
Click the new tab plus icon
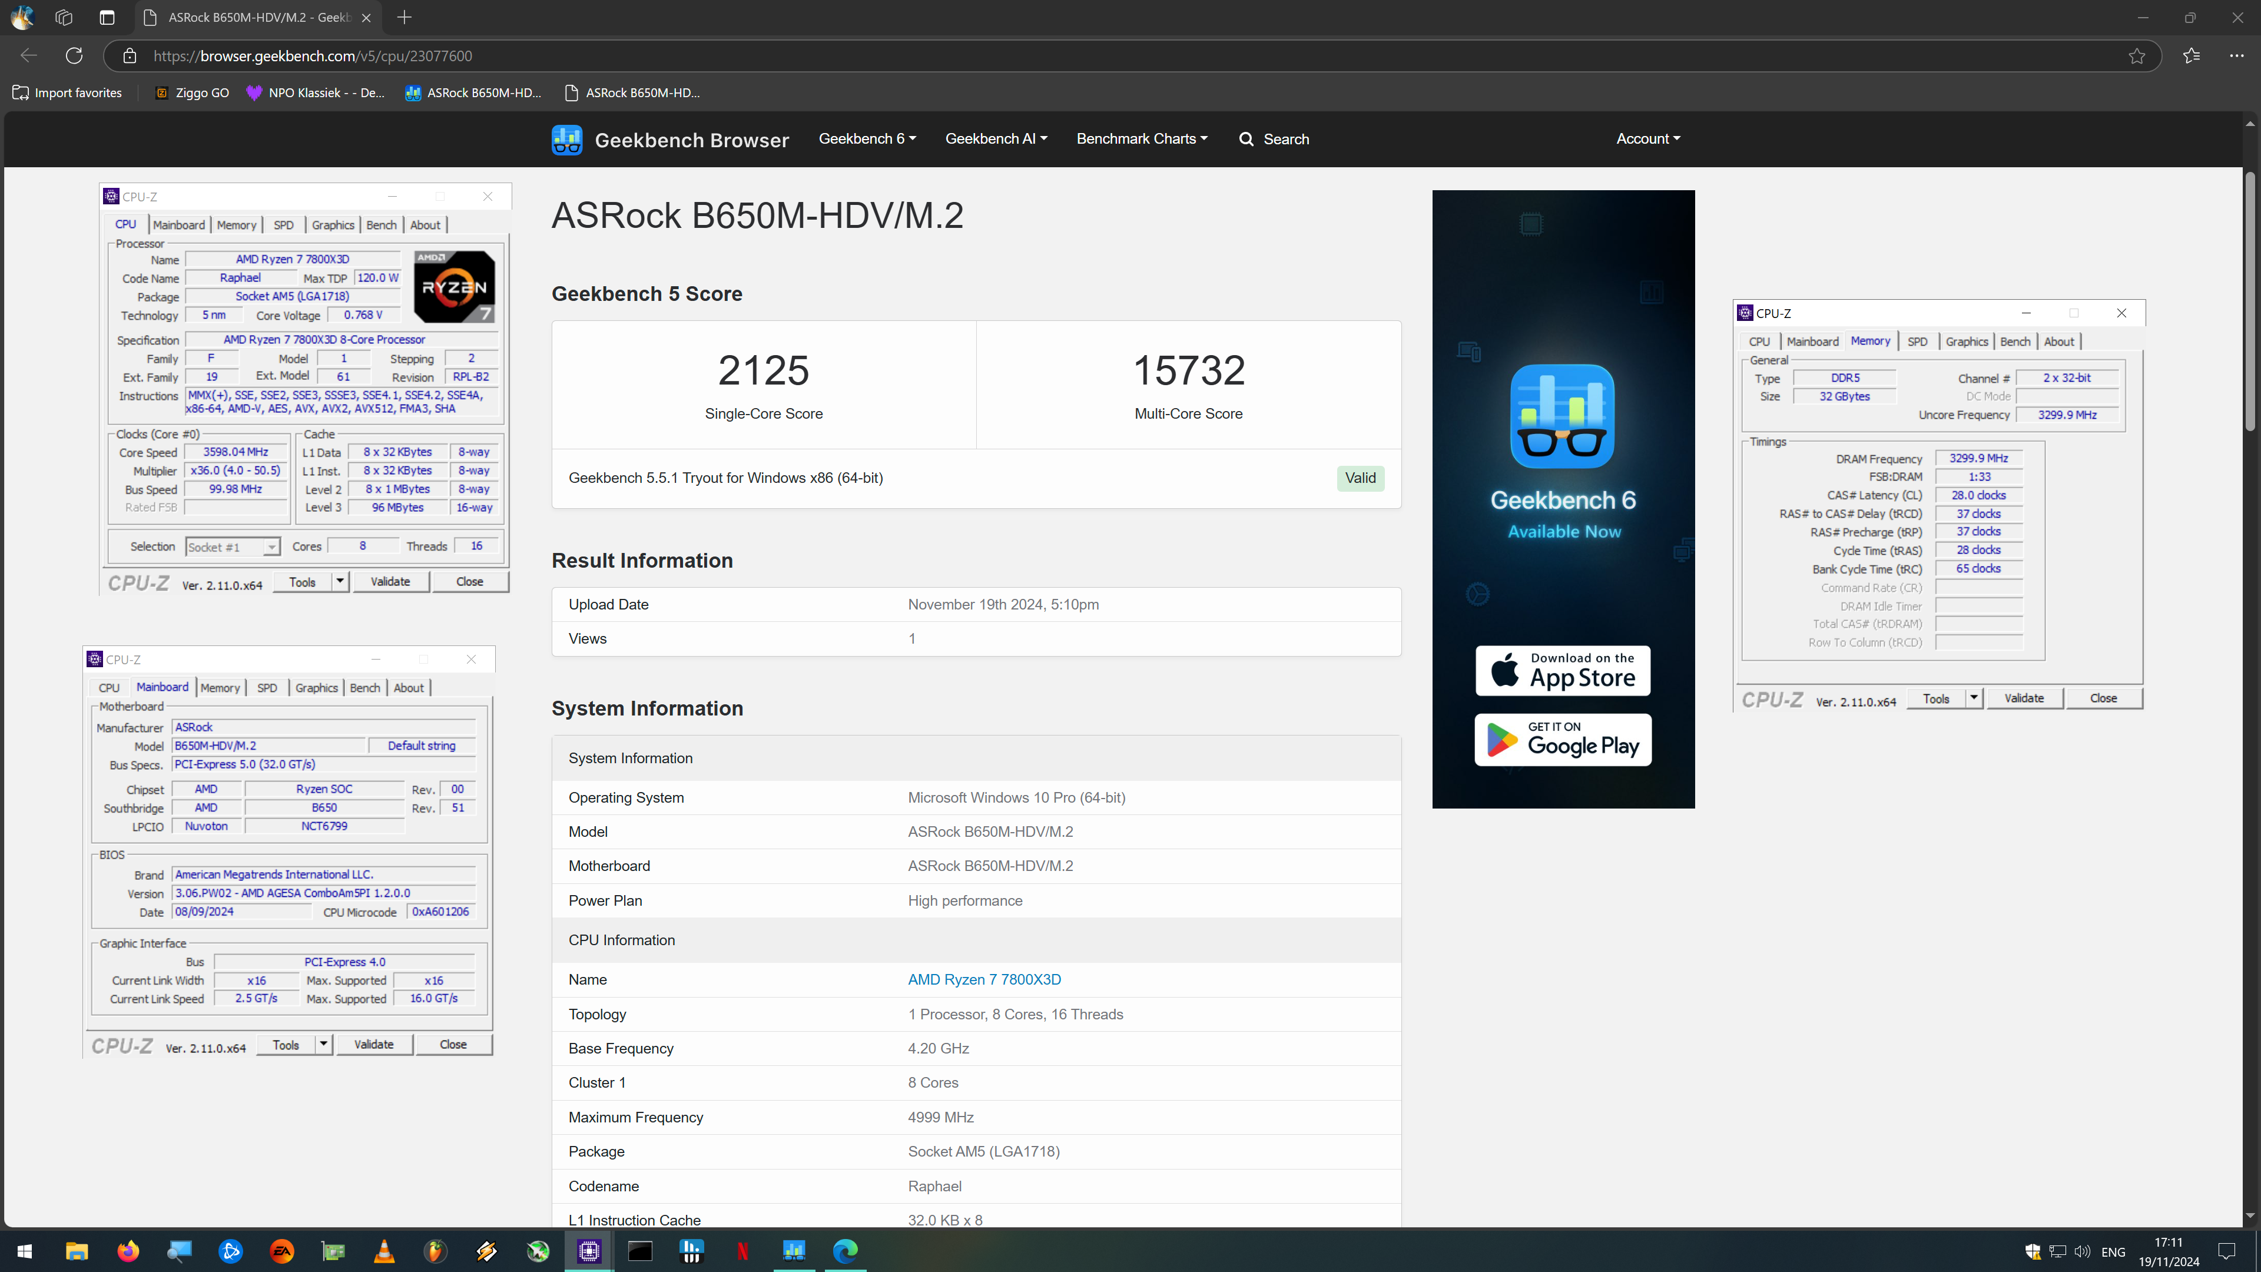(404, 18)
